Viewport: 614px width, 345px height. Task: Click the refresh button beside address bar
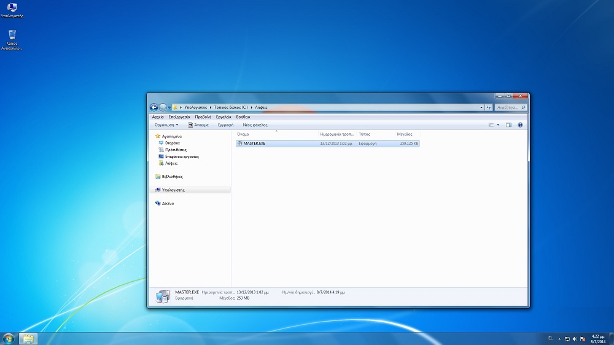(x=488, y=107)
